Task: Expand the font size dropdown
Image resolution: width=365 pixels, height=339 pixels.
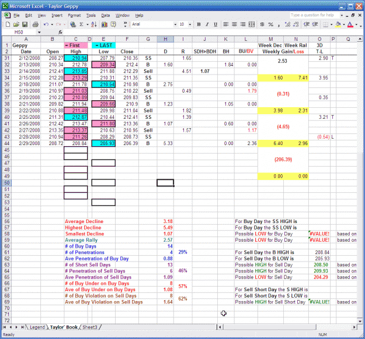Action: (x=190, y=24)
